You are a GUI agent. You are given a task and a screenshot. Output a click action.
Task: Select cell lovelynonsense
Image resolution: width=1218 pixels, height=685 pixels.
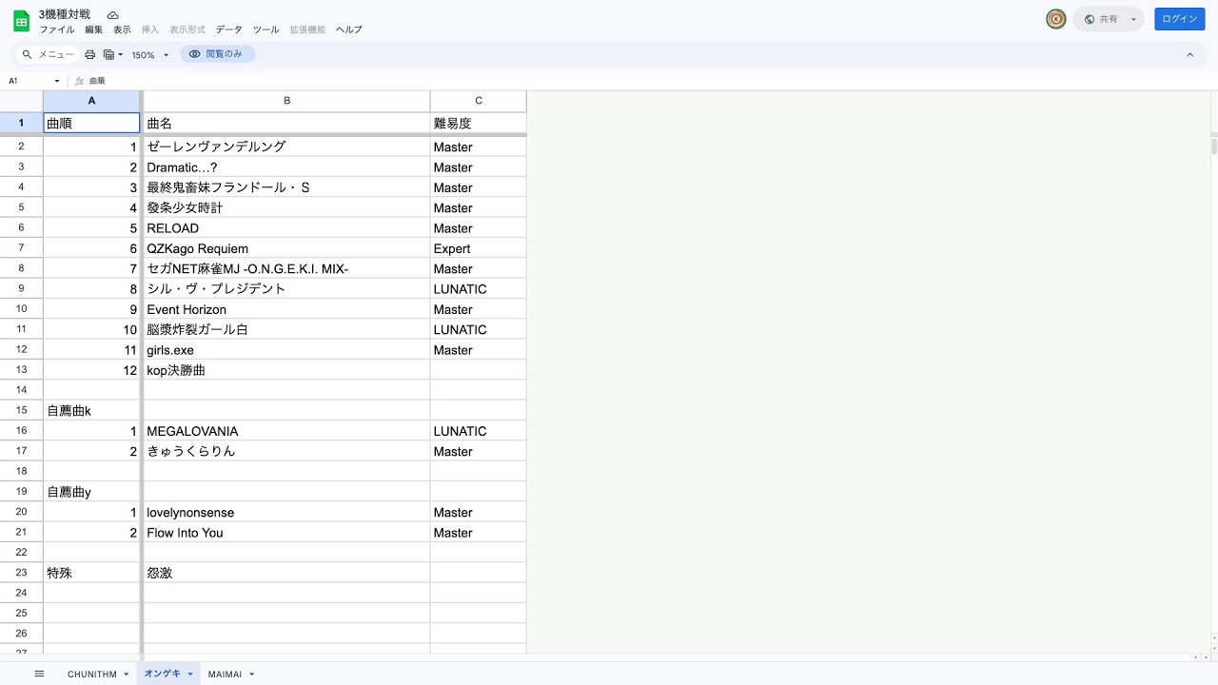pyautogui.click(x=286, y=512)
